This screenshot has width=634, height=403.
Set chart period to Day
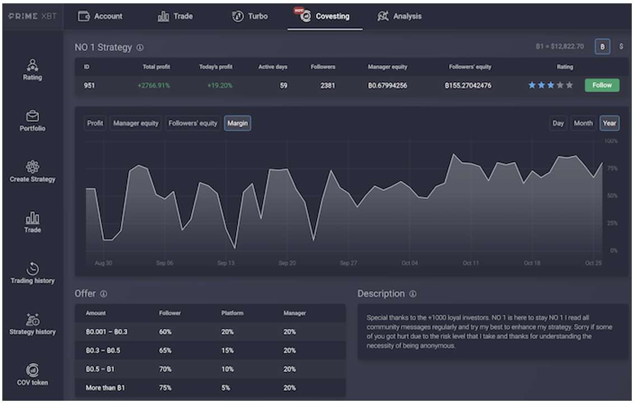[x=558, y=123]
